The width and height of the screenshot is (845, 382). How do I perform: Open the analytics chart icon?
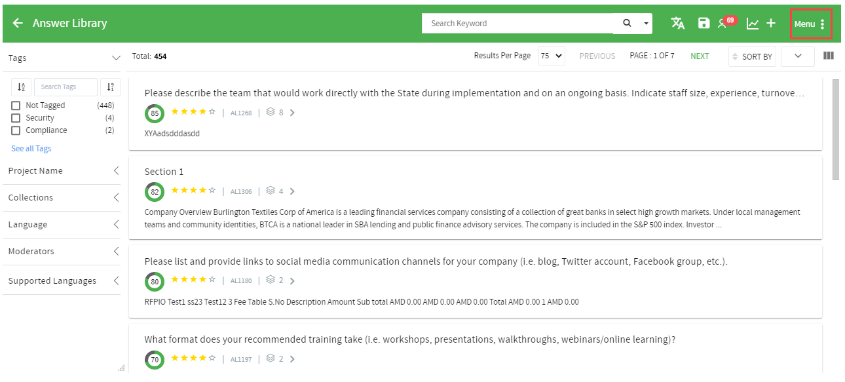pos(753,24)
